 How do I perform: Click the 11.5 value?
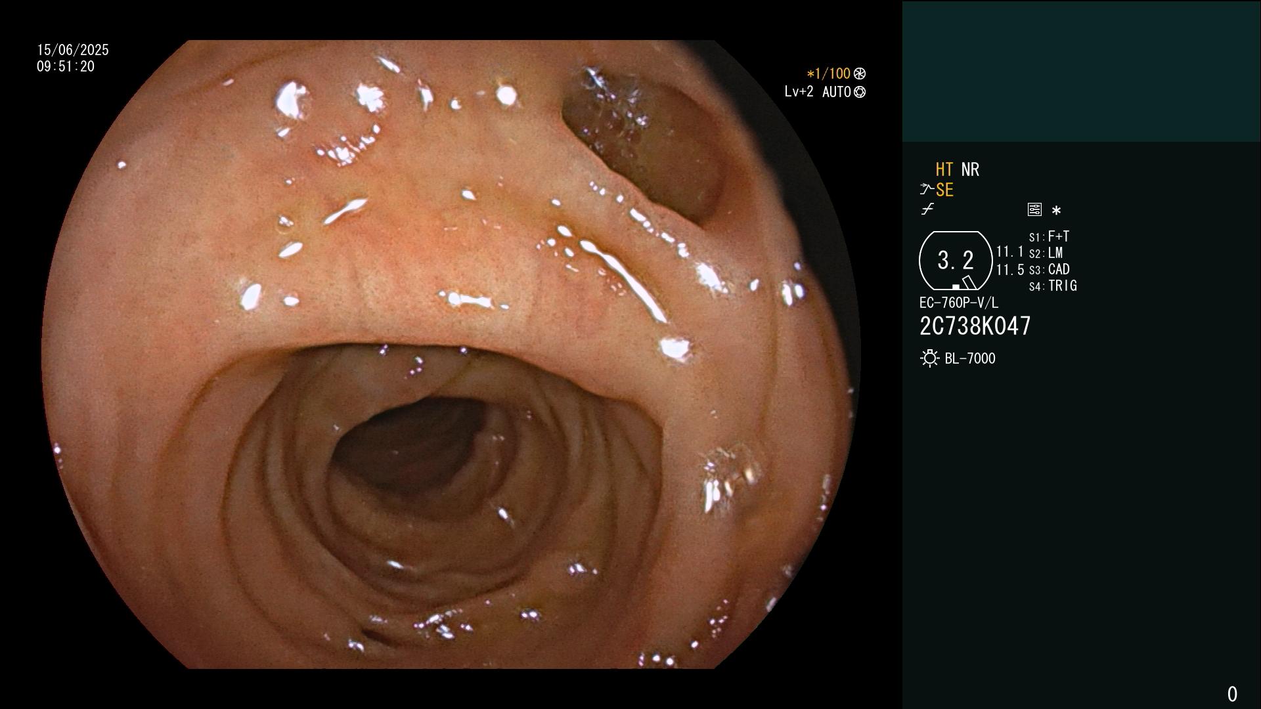point(1009,270)
